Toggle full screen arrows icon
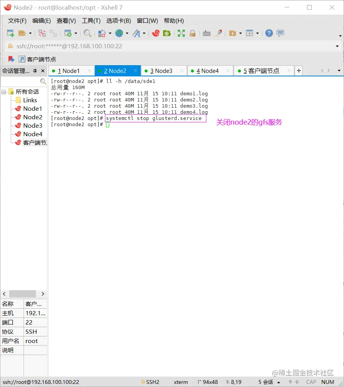The image size is (344, 387). coord(181,33)
